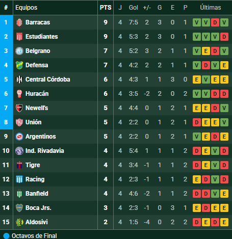Click the blue Octavos de Final legend dot
Screen dimensions: 232x239
6,236
